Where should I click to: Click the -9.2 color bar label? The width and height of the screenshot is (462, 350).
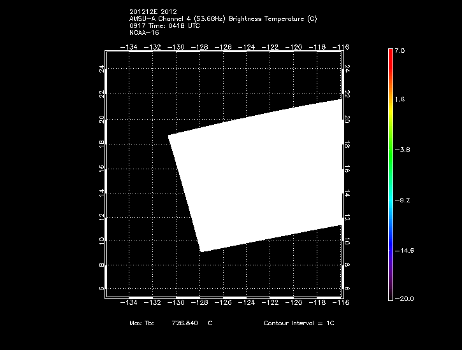tap(403, 200)
